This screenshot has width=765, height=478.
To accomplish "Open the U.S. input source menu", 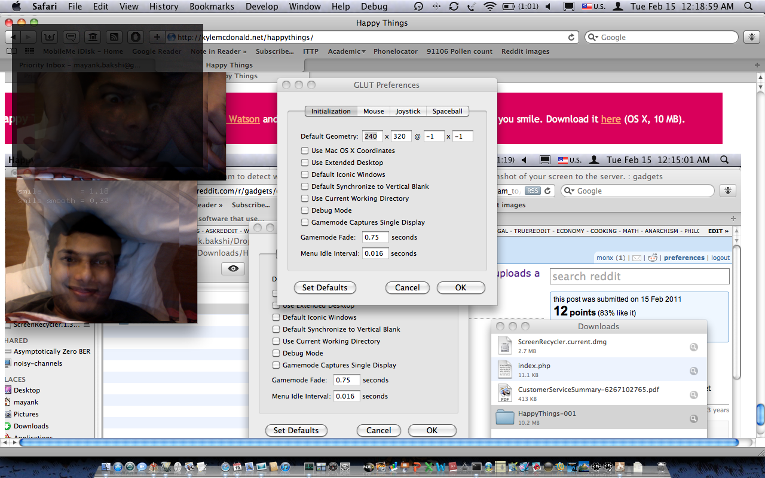I will [593, 7].
